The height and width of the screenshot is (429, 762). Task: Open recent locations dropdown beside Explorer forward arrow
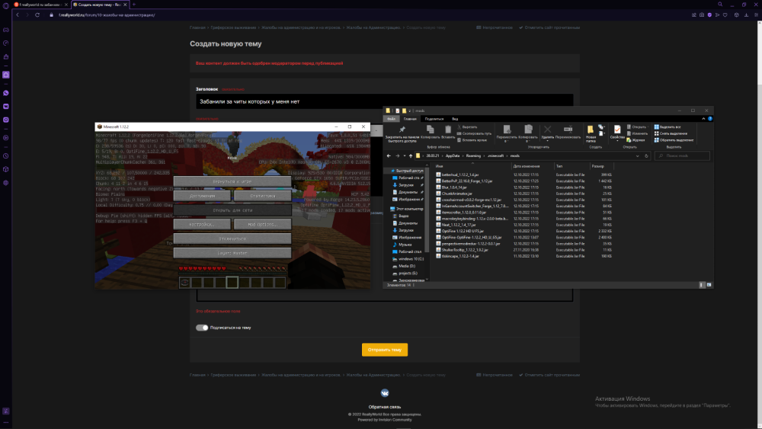point(405,156)
